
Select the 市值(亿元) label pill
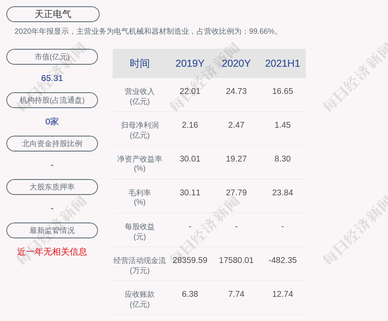coord(52,57)
